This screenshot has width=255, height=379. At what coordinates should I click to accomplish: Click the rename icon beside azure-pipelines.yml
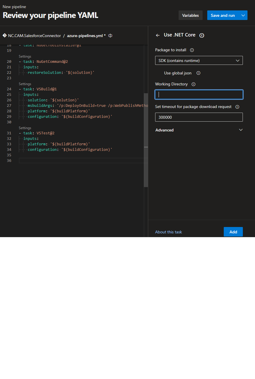[110, 36]
